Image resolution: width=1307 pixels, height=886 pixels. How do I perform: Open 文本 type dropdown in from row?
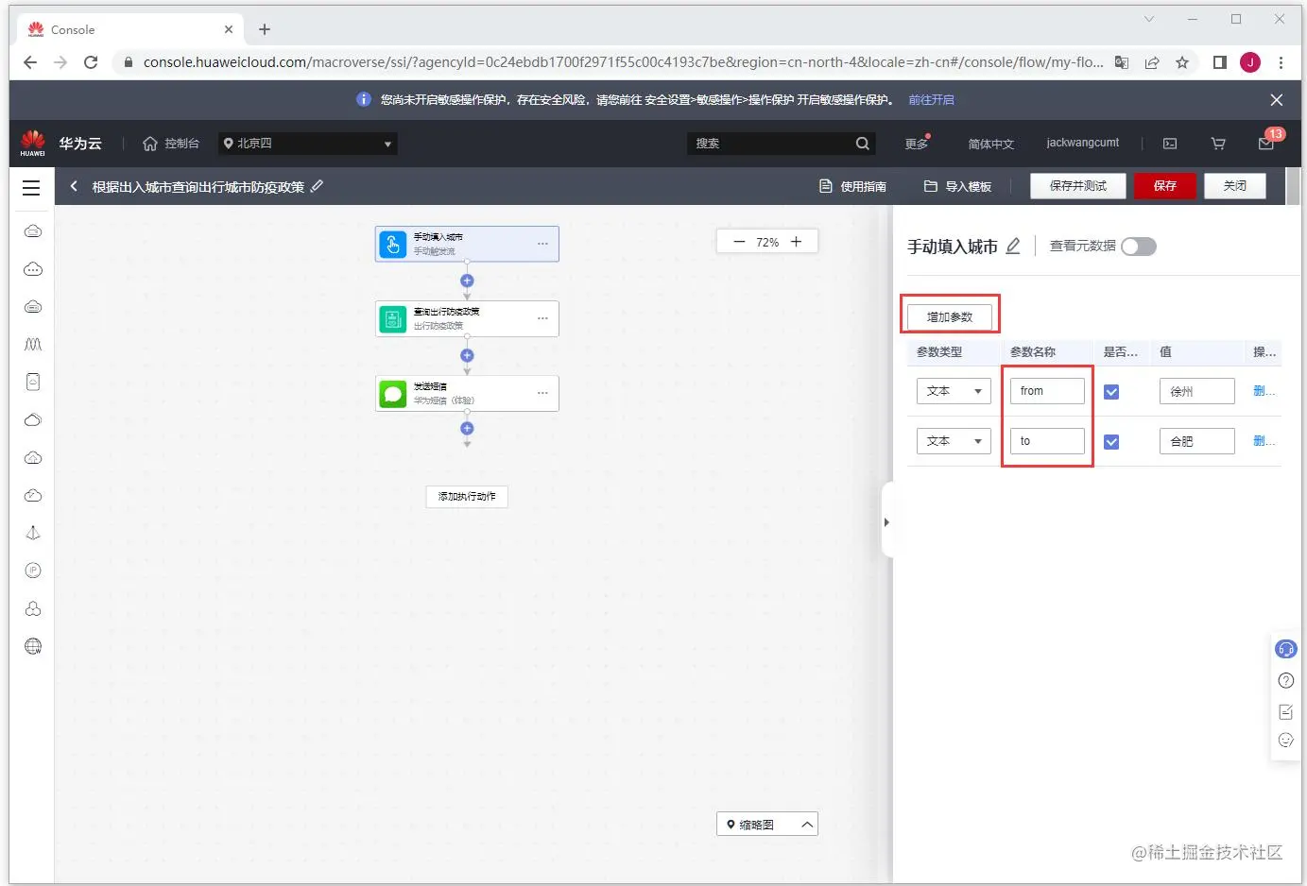(x=954, y=391)
